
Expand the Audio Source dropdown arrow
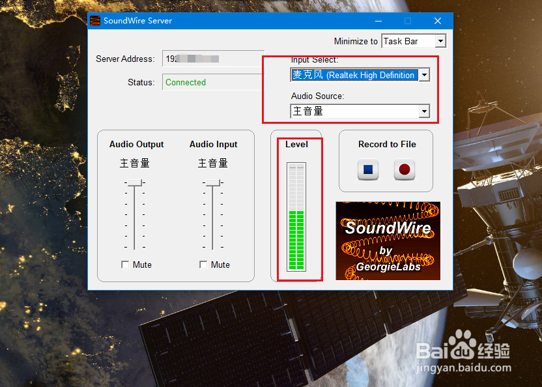pos(424,111)
